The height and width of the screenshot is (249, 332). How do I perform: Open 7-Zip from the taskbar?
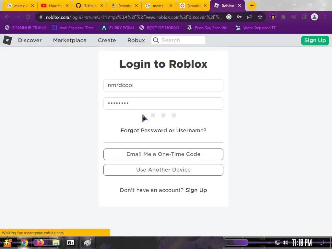(70, 243)
